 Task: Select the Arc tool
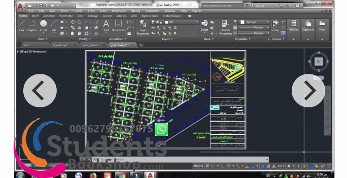click(x=54, y=26)
